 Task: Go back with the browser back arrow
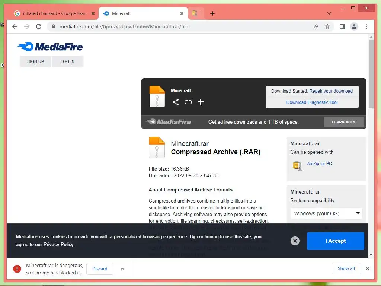[15, 26]
